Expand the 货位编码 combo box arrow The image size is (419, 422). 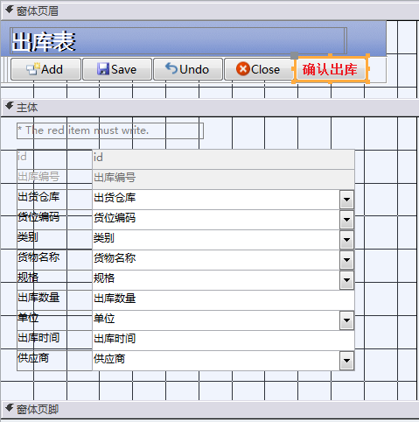coord(346,220)
